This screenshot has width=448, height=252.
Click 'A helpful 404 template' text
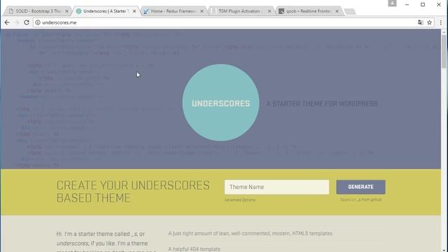tap(195, 249)
